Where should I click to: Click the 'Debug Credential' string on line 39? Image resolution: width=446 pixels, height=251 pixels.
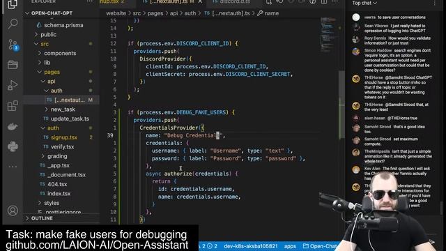pyautogui.click(x=193, y=135)
